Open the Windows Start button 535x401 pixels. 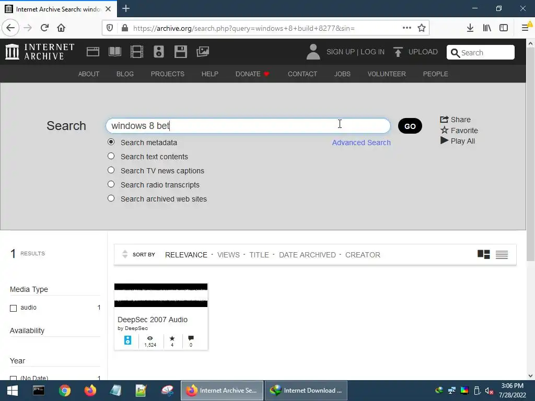[13, 391]
